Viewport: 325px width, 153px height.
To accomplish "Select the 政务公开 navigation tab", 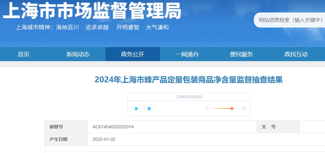I will tap(133, 54).
